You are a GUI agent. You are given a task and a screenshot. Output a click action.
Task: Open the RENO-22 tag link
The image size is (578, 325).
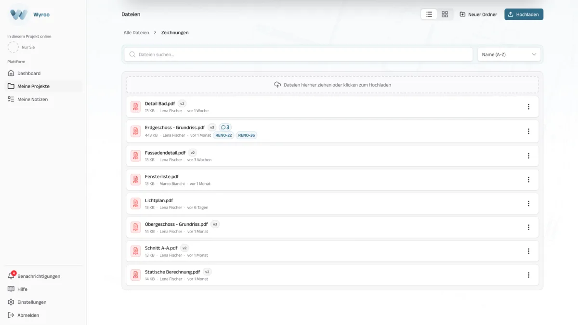223,135
